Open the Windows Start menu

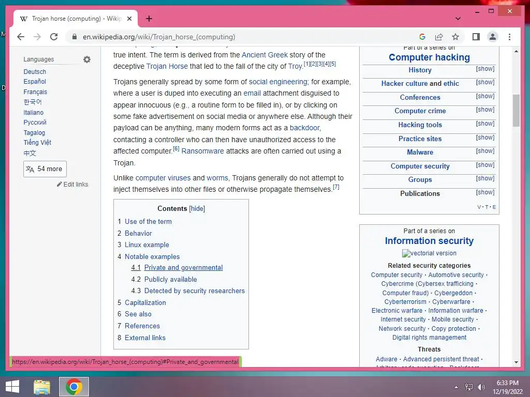coord(12,387)
